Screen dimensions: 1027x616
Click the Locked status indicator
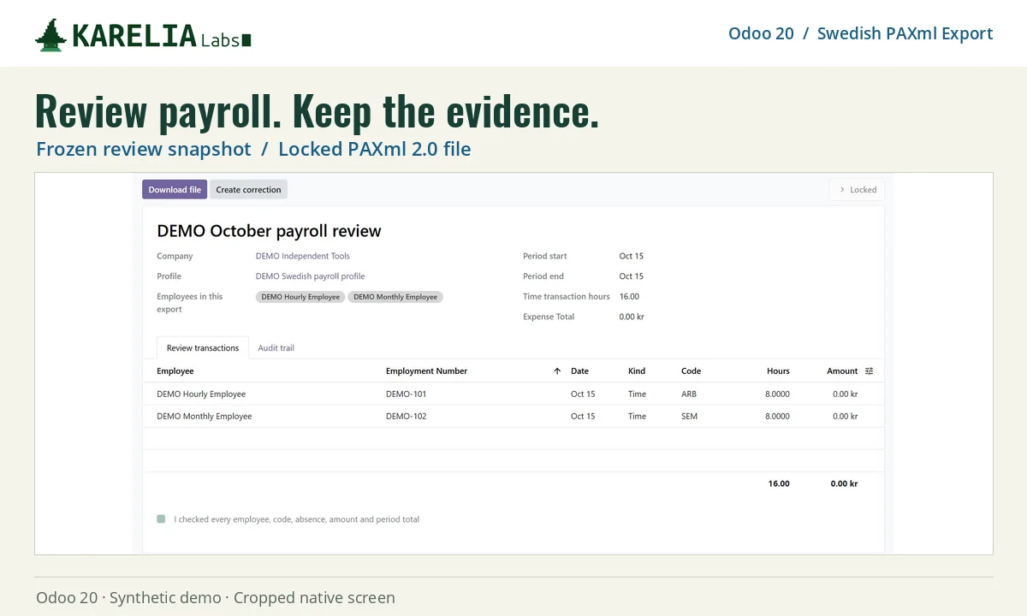[x=857, y=190]
